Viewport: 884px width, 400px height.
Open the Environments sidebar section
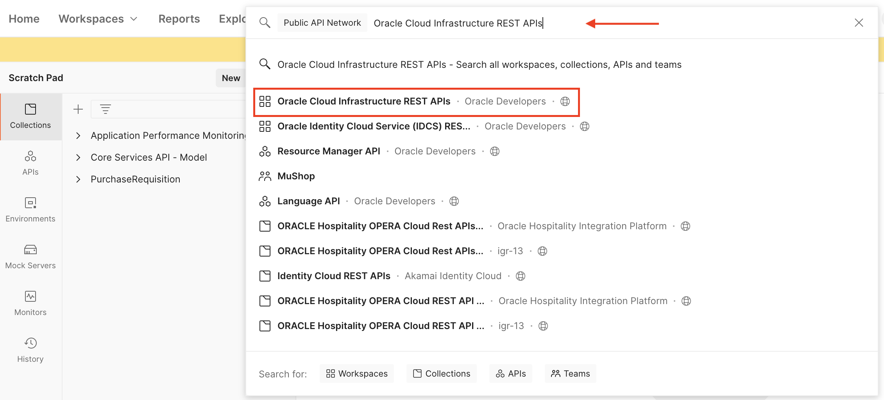tap(30, 210)
